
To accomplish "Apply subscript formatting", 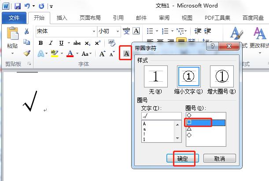I will tap(87, 43).
